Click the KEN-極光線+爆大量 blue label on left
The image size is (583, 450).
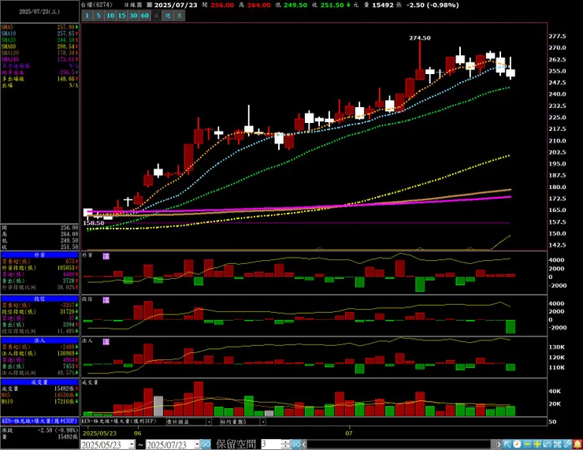coord(39,421)
